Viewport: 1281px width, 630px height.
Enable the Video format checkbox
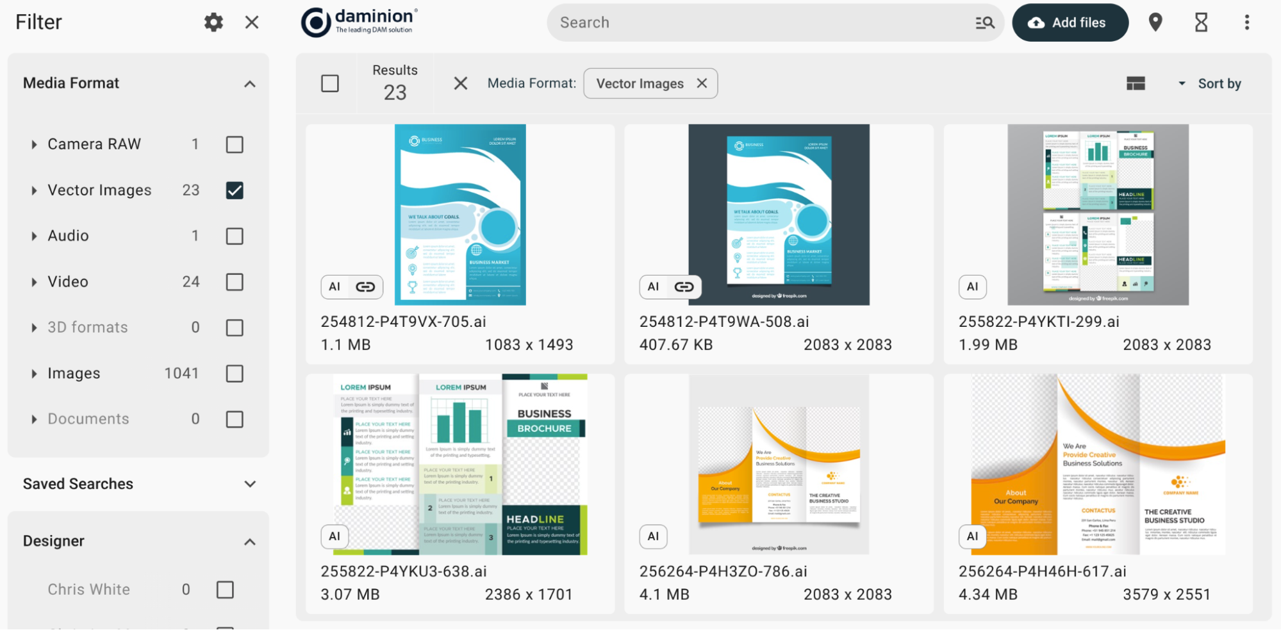click(x=235, y=282)
